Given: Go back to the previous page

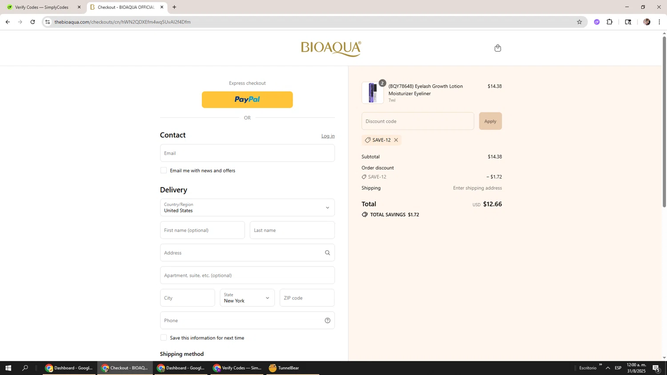Looking at the screenshot, I should click(x=8, y=22).
